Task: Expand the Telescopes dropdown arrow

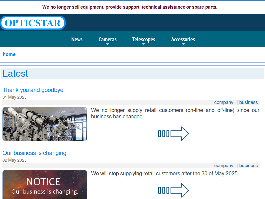Action: pos(144,44)
